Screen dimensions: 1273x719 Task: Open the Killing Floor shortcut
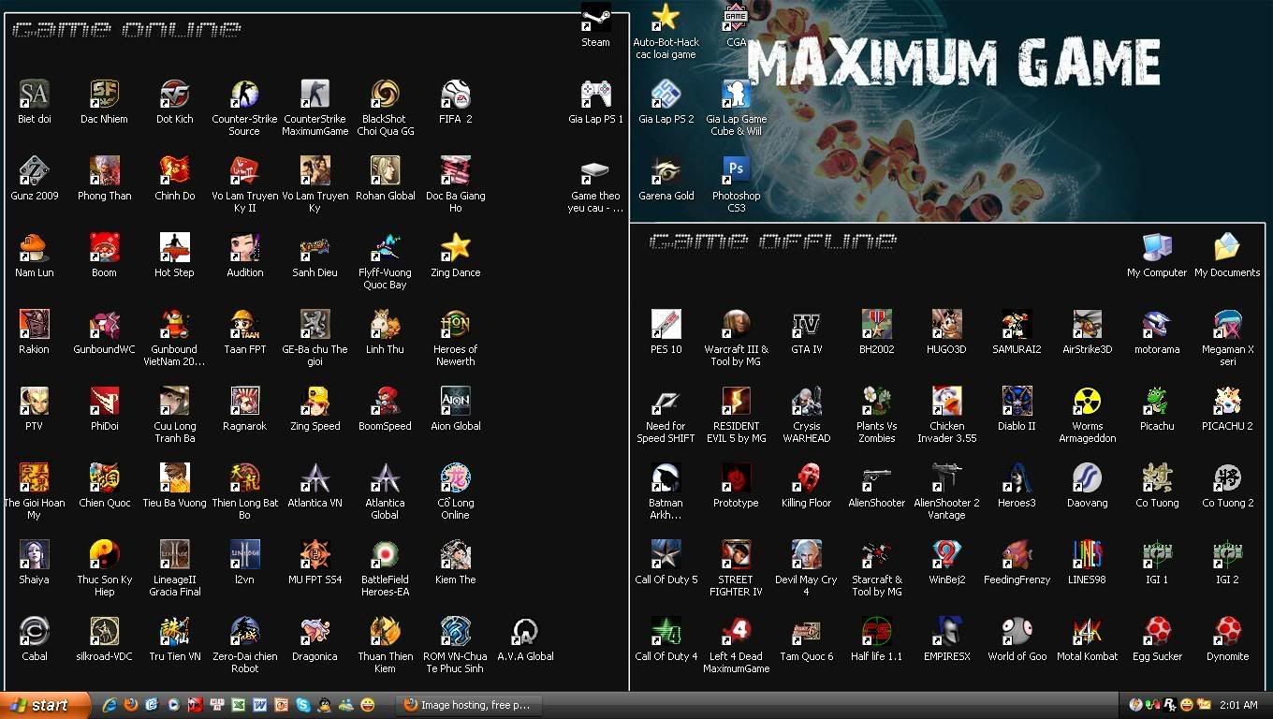point(806,478)
